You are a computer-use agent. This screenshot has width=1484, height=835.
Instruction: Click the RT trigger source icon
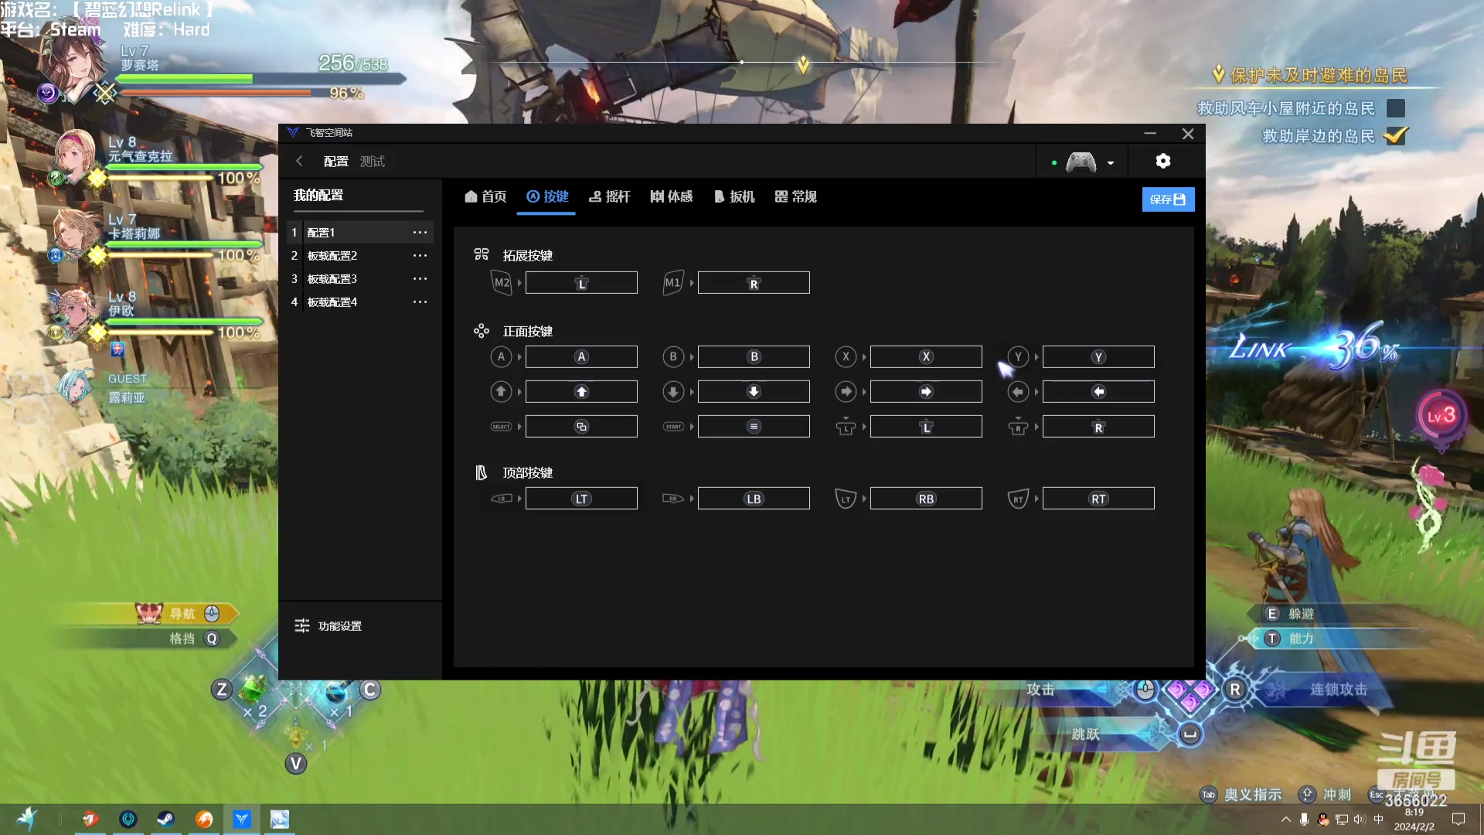coord(1018,499)
